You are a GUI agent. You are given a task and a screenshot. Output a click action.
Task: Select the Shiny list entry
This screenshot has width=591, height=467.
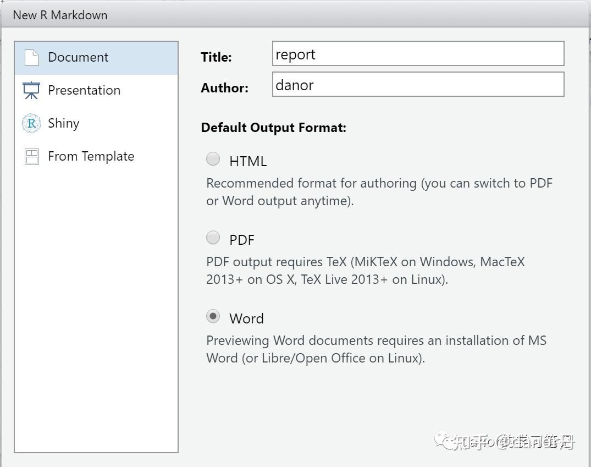click(64, 123)
